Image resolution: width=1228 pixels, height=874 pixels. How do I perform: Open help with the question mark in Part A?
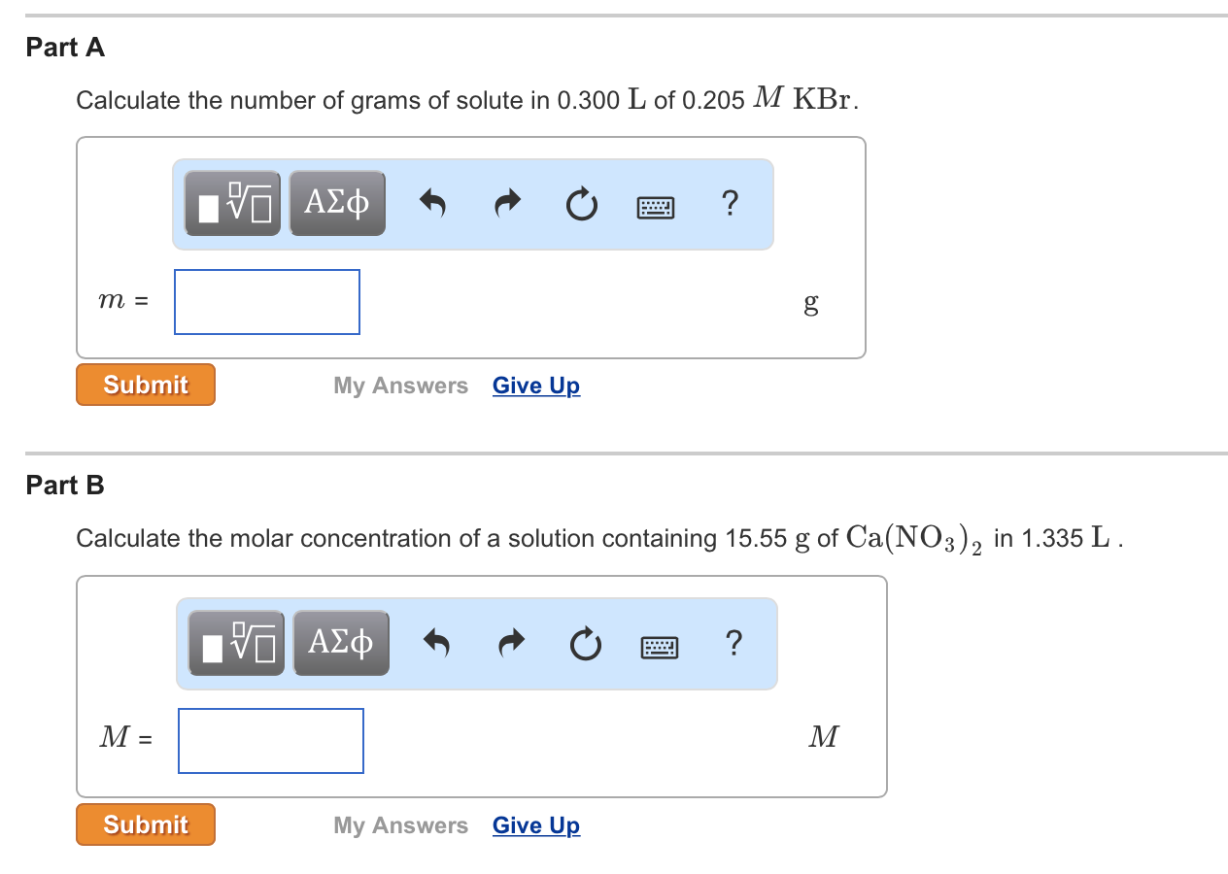(730, 203)
